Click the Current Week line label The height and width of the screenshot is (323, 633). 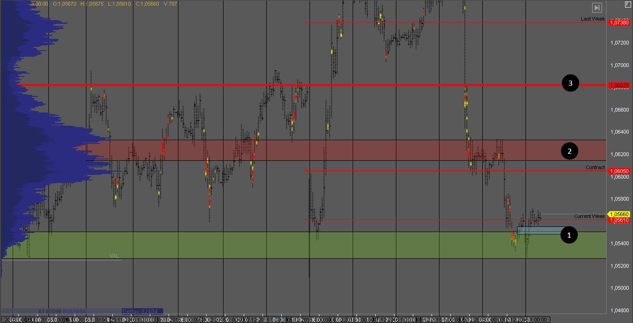point(589,216)
